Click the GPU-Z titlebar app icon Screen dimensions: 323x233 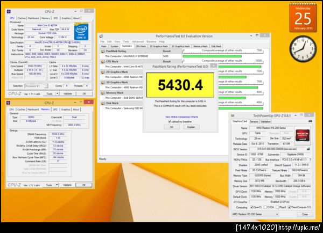tap(233, 115)
